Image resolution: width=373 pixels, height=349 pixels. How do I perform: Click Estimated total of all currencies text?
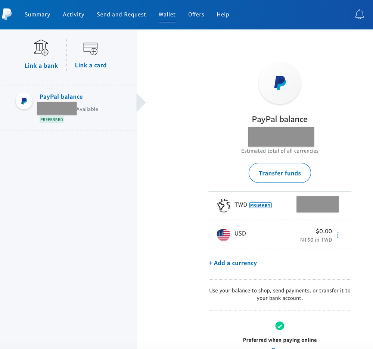pos(280,151)
